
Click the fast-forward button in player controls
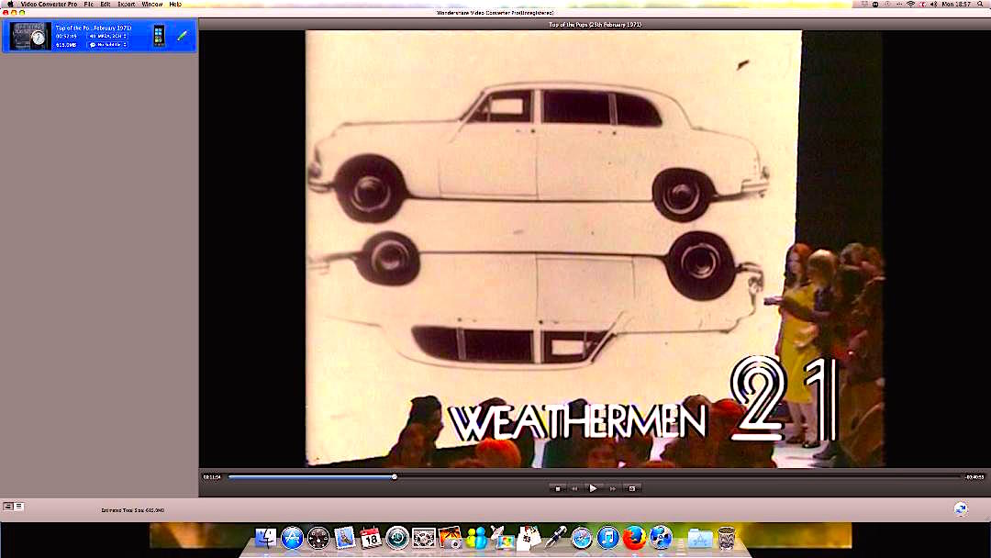[x=612, y=488]
